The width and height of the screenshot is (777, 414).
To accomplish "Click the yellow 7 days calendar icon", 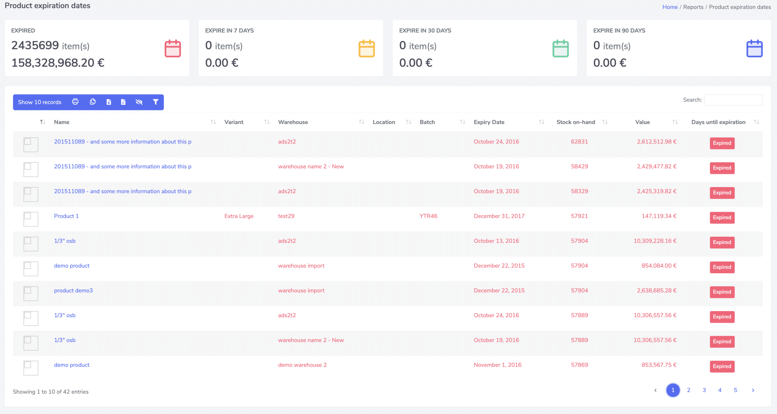I will (x=366, y=49).
